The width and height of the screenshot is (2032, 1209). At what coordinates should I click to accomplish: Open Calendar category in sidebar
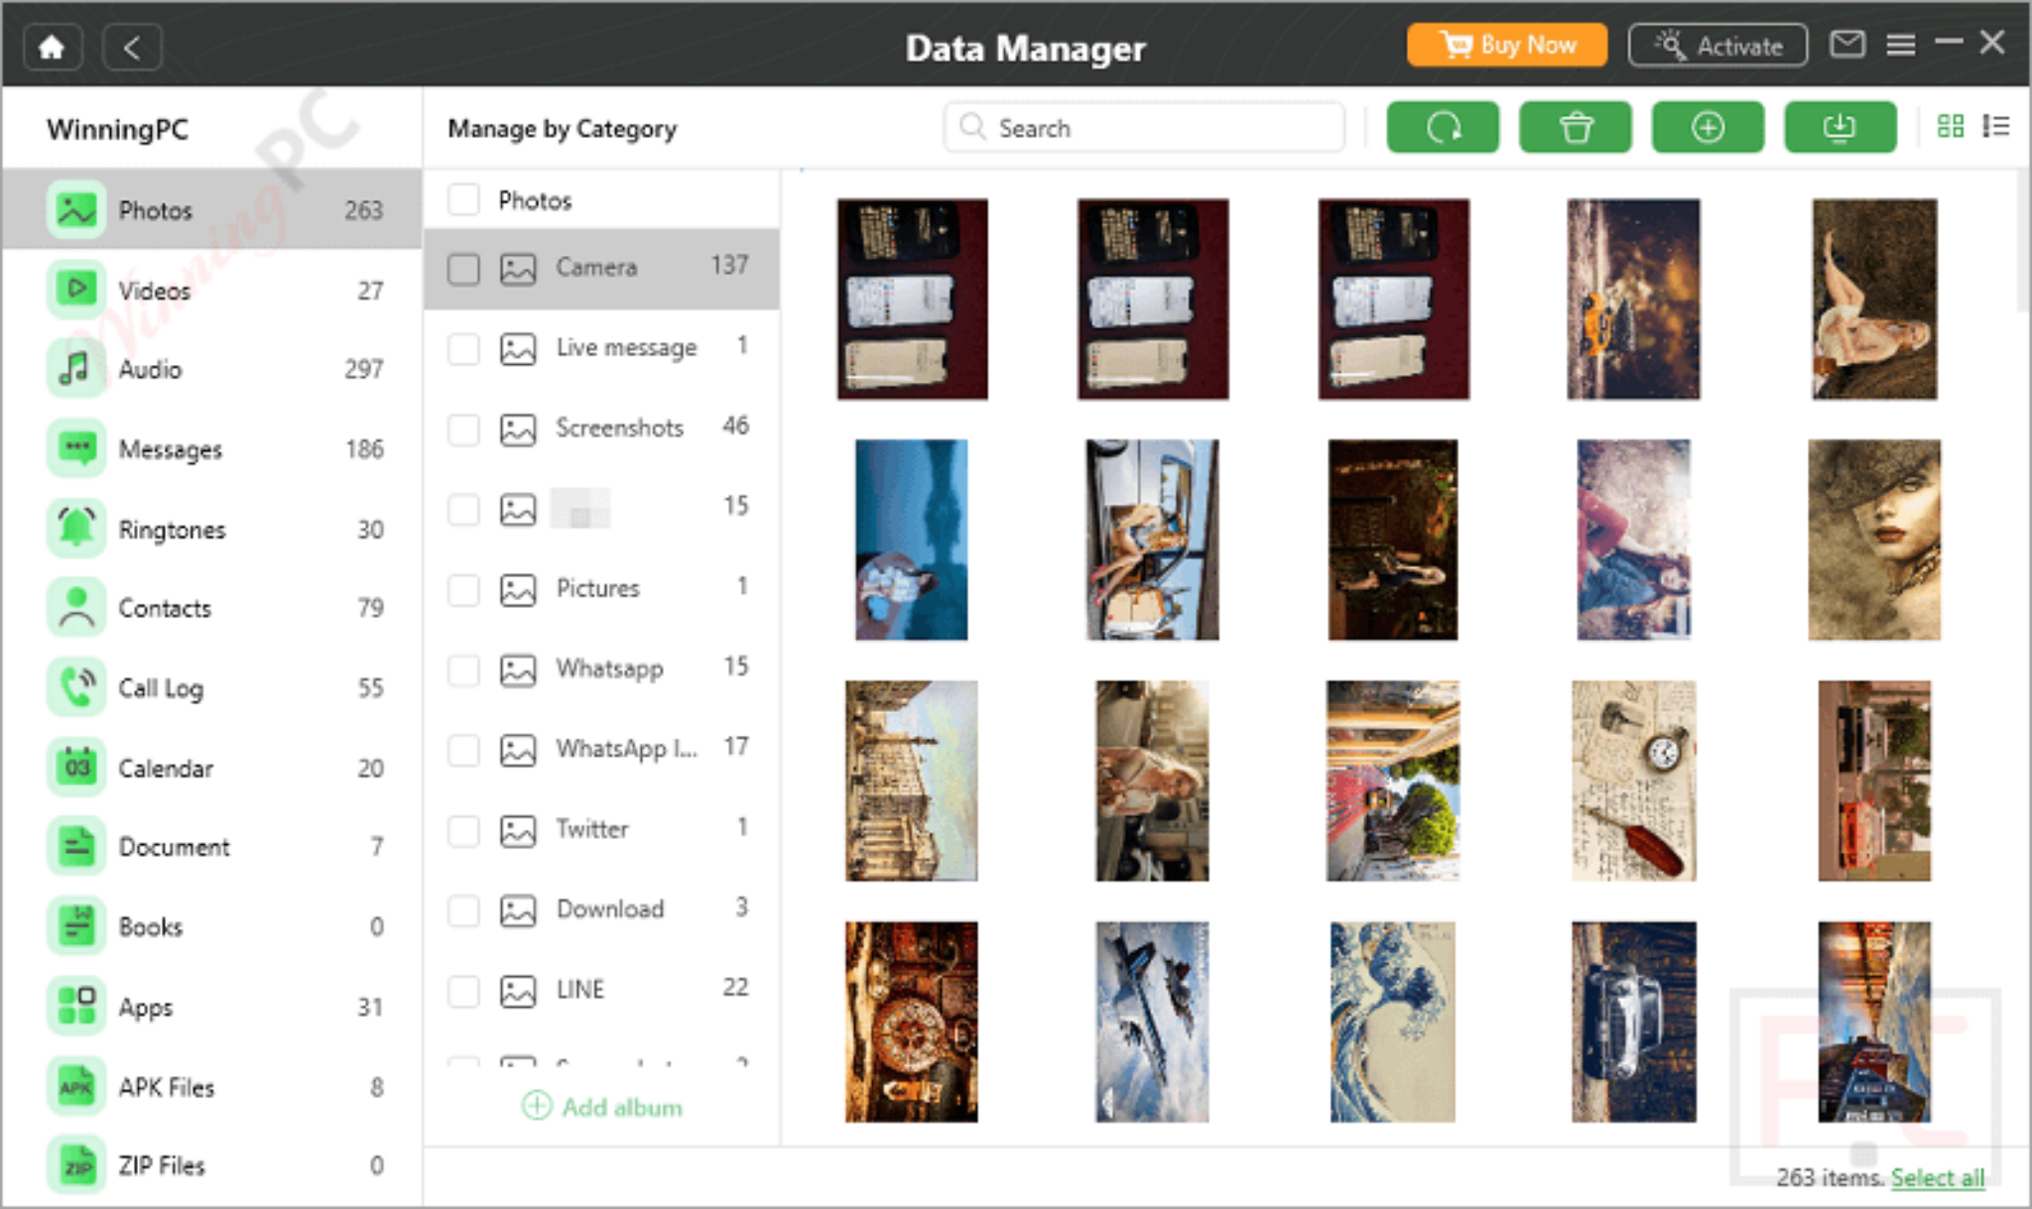point(212,768)
